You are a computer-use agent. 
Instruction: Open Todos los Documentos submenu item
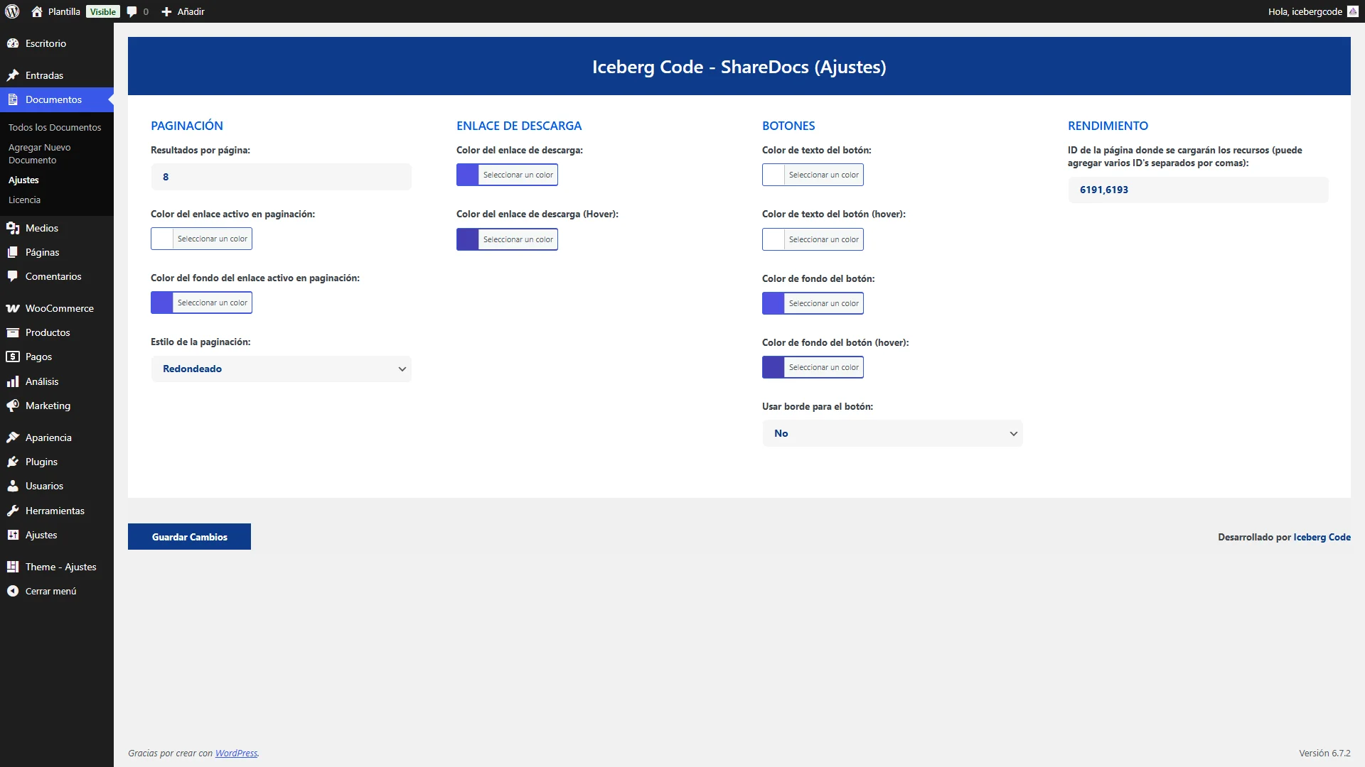coord(55,127)
